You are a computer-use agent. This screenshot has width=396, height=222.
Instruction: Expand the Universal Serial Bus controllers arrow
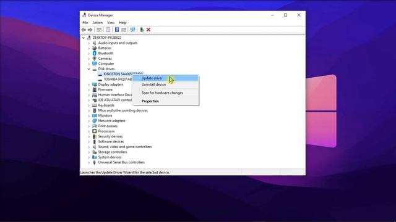[x=88, y=162]
